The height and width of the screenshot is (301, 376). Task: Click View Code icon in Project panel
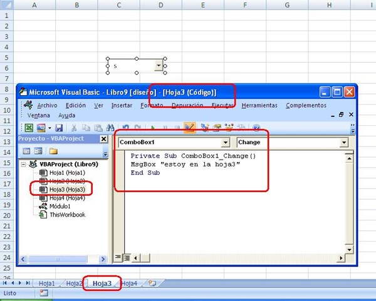click(x=26, y=151)
